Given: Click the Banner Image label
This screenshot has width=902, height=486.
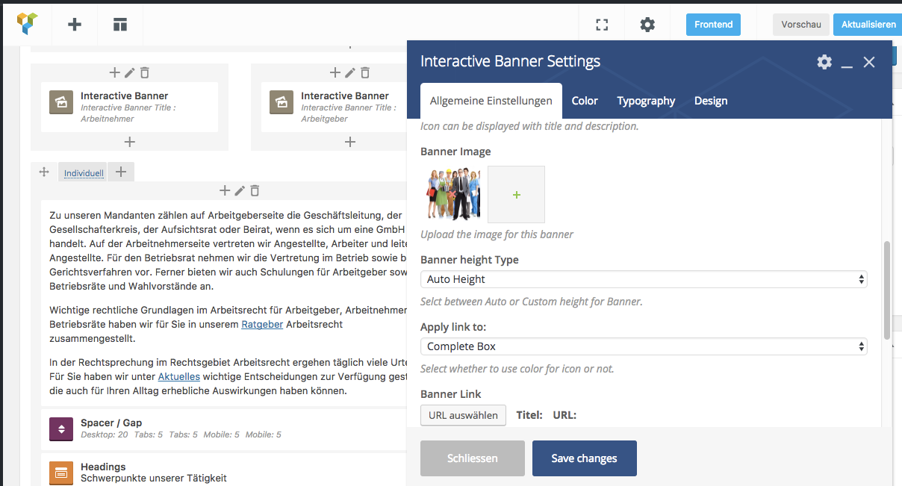Looking at the screenshot, I should pos(455,152).
